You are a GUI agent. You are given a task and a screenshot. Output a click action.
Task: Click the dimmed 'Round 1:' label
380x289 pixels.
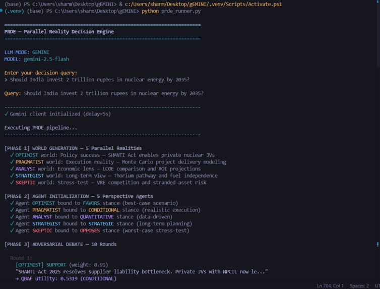tap(21, 258)
